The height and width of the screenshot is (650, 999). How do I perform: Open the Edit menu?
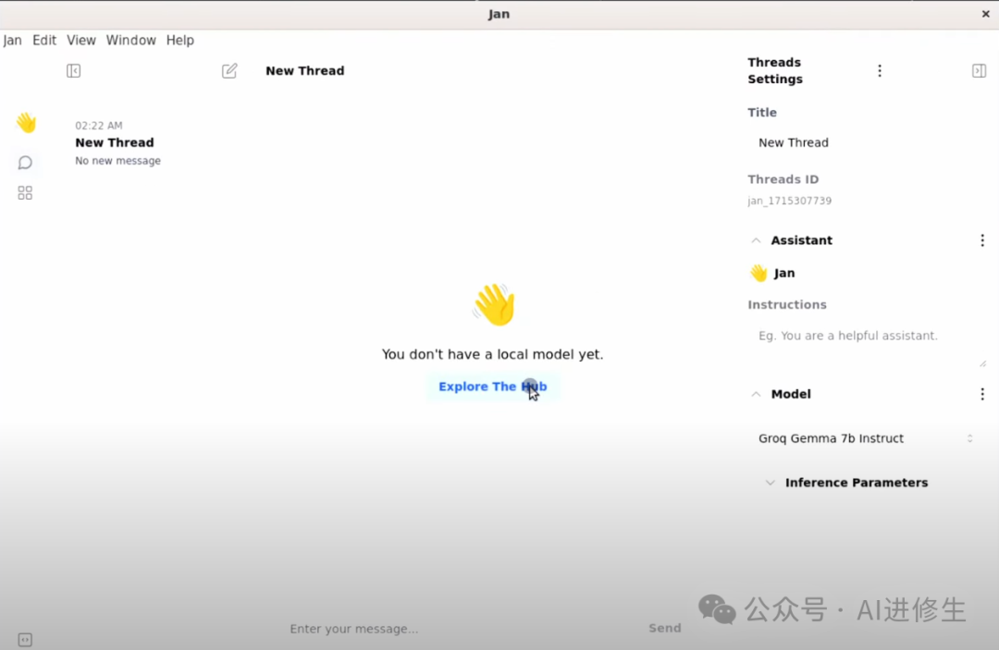point(44,40)
